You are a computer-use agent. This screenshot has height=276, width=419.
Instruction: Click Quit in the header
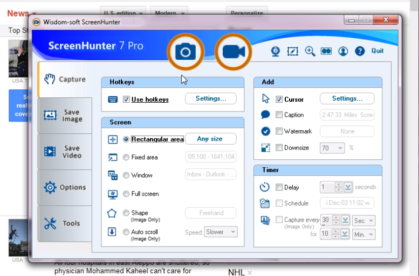(x=377, y=51)
